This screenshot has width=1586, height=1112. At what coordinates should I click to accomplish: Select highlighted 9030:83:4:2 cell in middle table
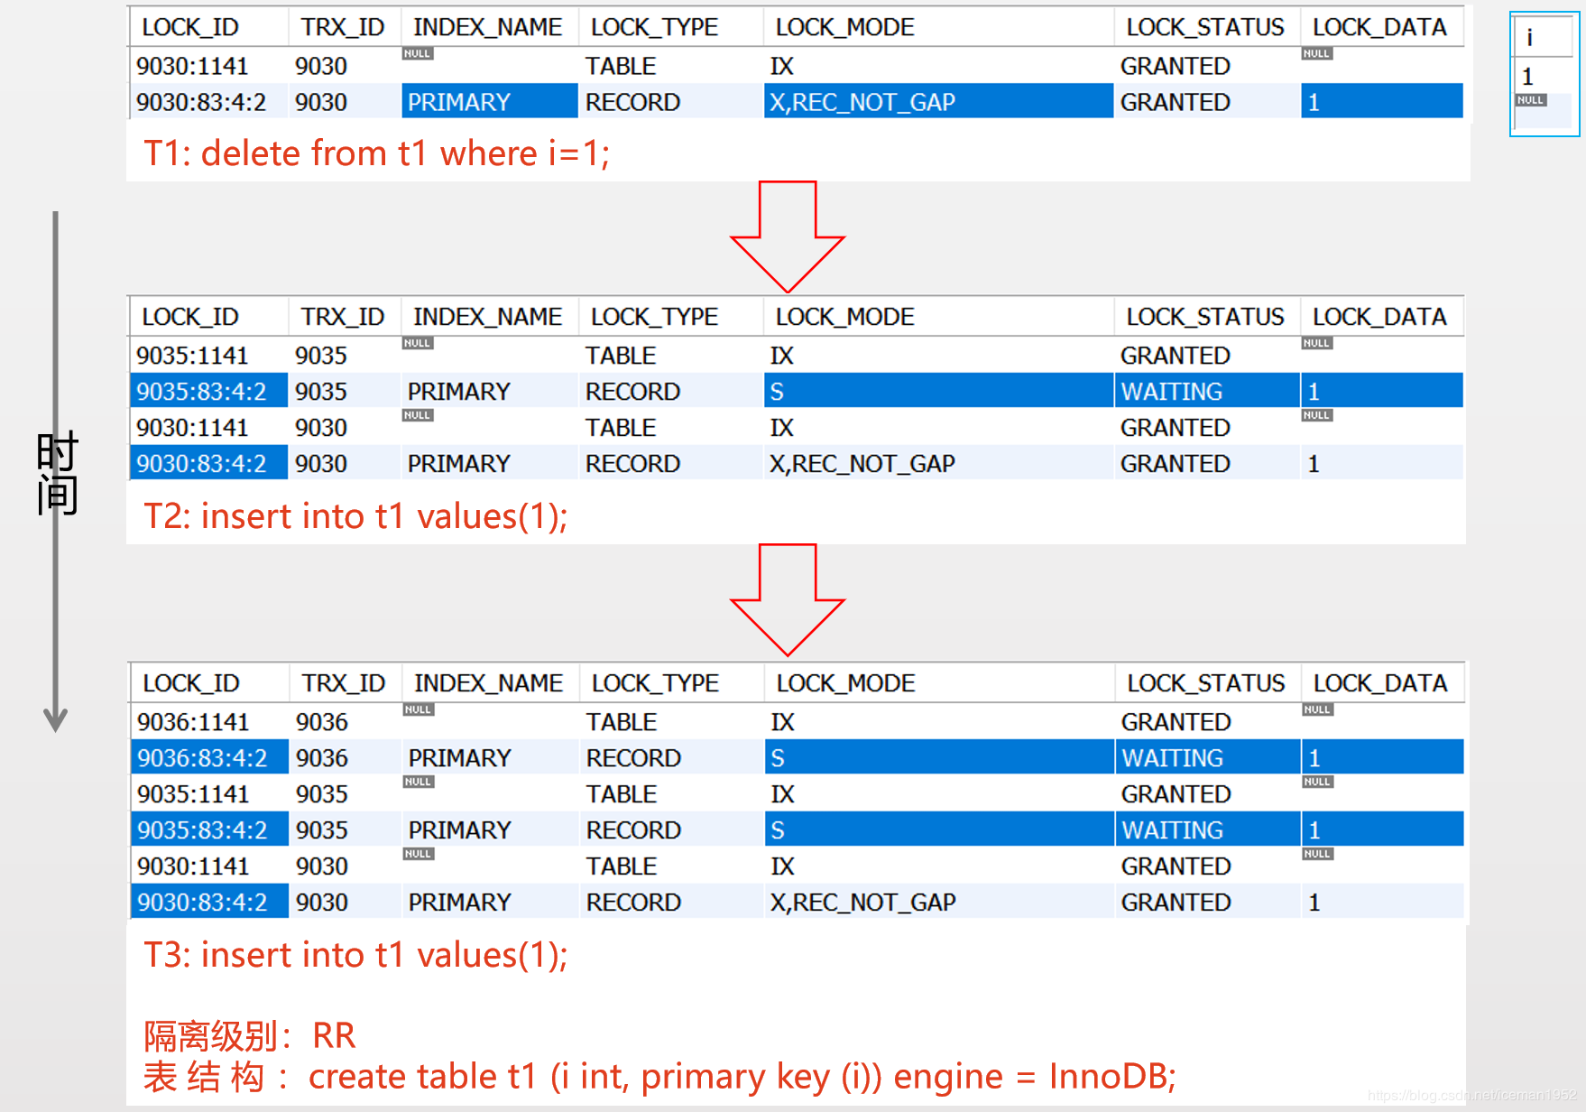(208, 463)
